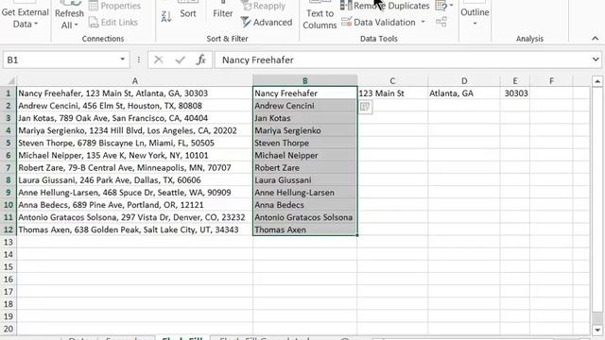This screenshot has width=605, height=340.
Task: Click cell B4 'Mariya Sergienko'
Action: 304,130
